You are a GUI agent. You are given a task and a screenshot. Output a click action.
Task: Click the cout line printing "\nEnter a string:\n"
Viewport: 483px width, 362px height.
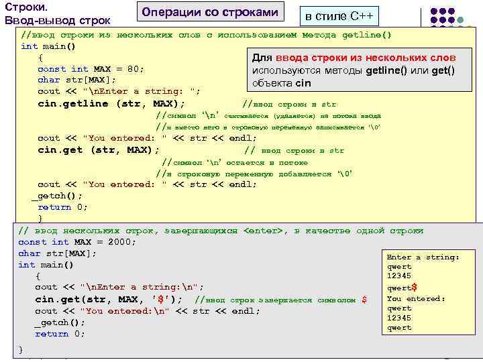coord(119,287)
